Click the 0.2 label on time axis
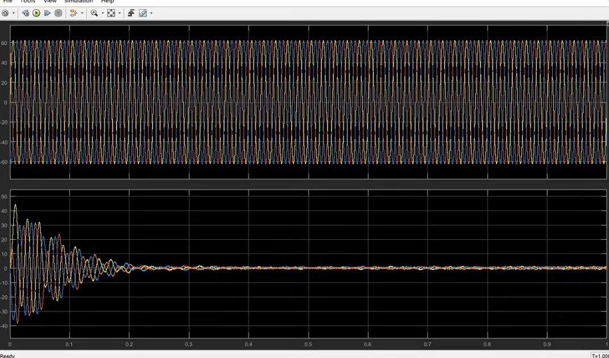Screen dimensions: 609x358 [129, 344]
